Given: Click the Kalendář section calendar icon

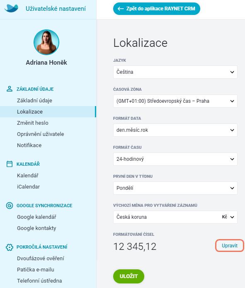Looking at the screenshot, I should coord(10,164).
